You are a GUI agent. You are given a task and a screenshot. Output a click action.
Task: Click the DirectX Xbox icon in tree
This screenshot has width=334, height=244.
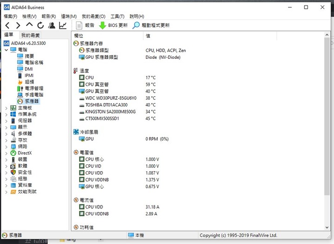coord(13,153)
